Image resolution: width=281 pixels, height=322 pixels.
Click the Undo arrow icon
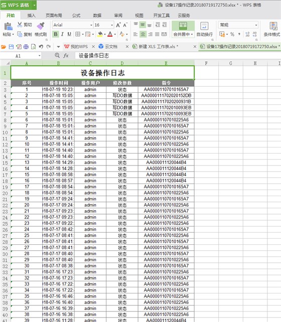[x=41, y=47]
